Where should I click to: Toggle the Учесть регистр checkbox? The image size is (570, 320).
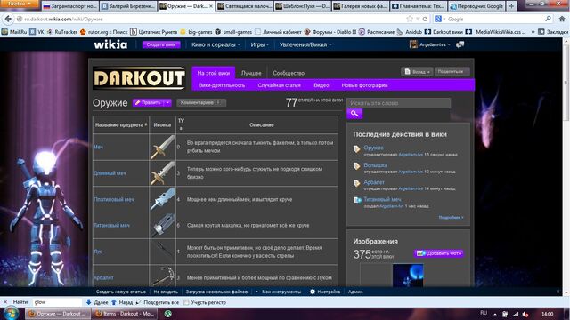click(x=186, y=302)
